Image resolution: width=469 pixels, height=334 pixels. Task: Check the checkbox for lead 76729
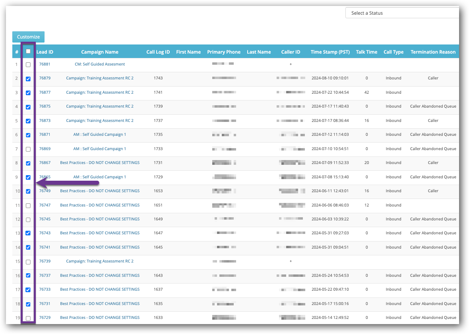(x=28, y=318)
